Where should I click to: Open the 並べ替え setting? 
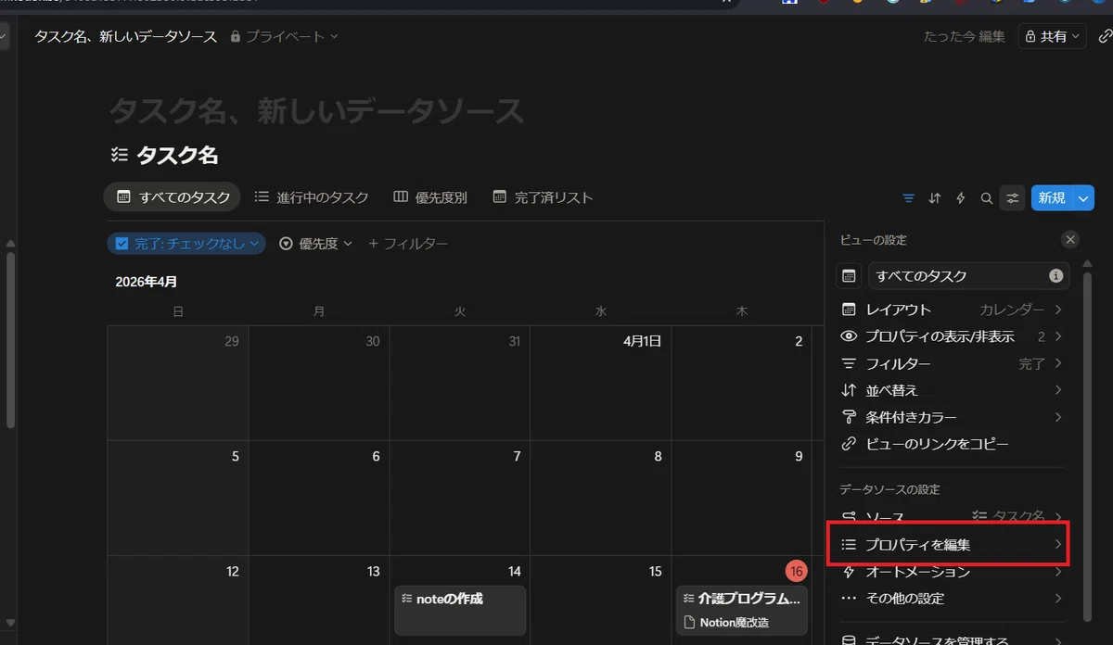[952, 390]
